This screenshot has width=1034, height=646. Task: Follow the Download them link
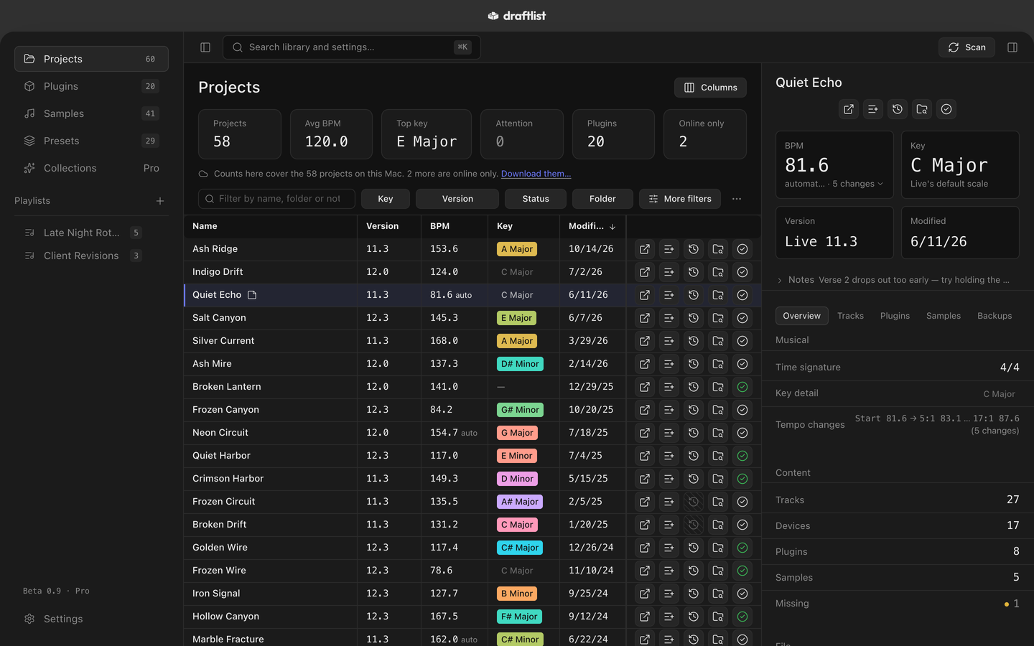[x=536, y=174]
